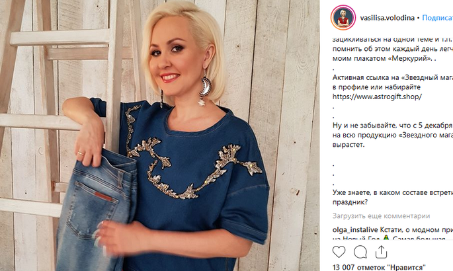This screenshot has height=271, width=453.
Task: Open the vasilisa.volodina username link
Action: coord(387,18)
